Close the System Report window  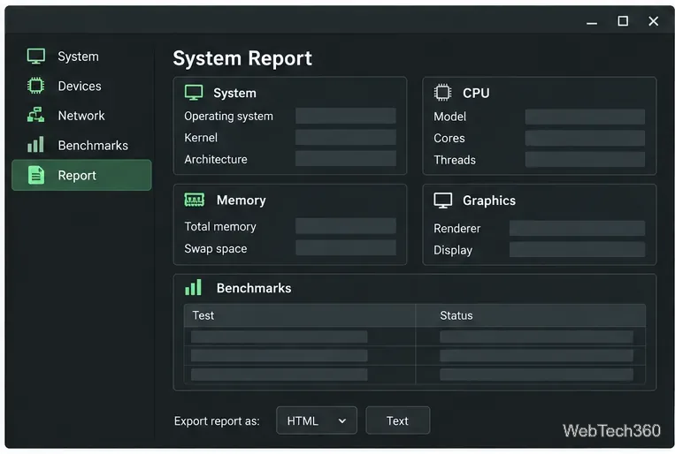[x=654, y=21]
